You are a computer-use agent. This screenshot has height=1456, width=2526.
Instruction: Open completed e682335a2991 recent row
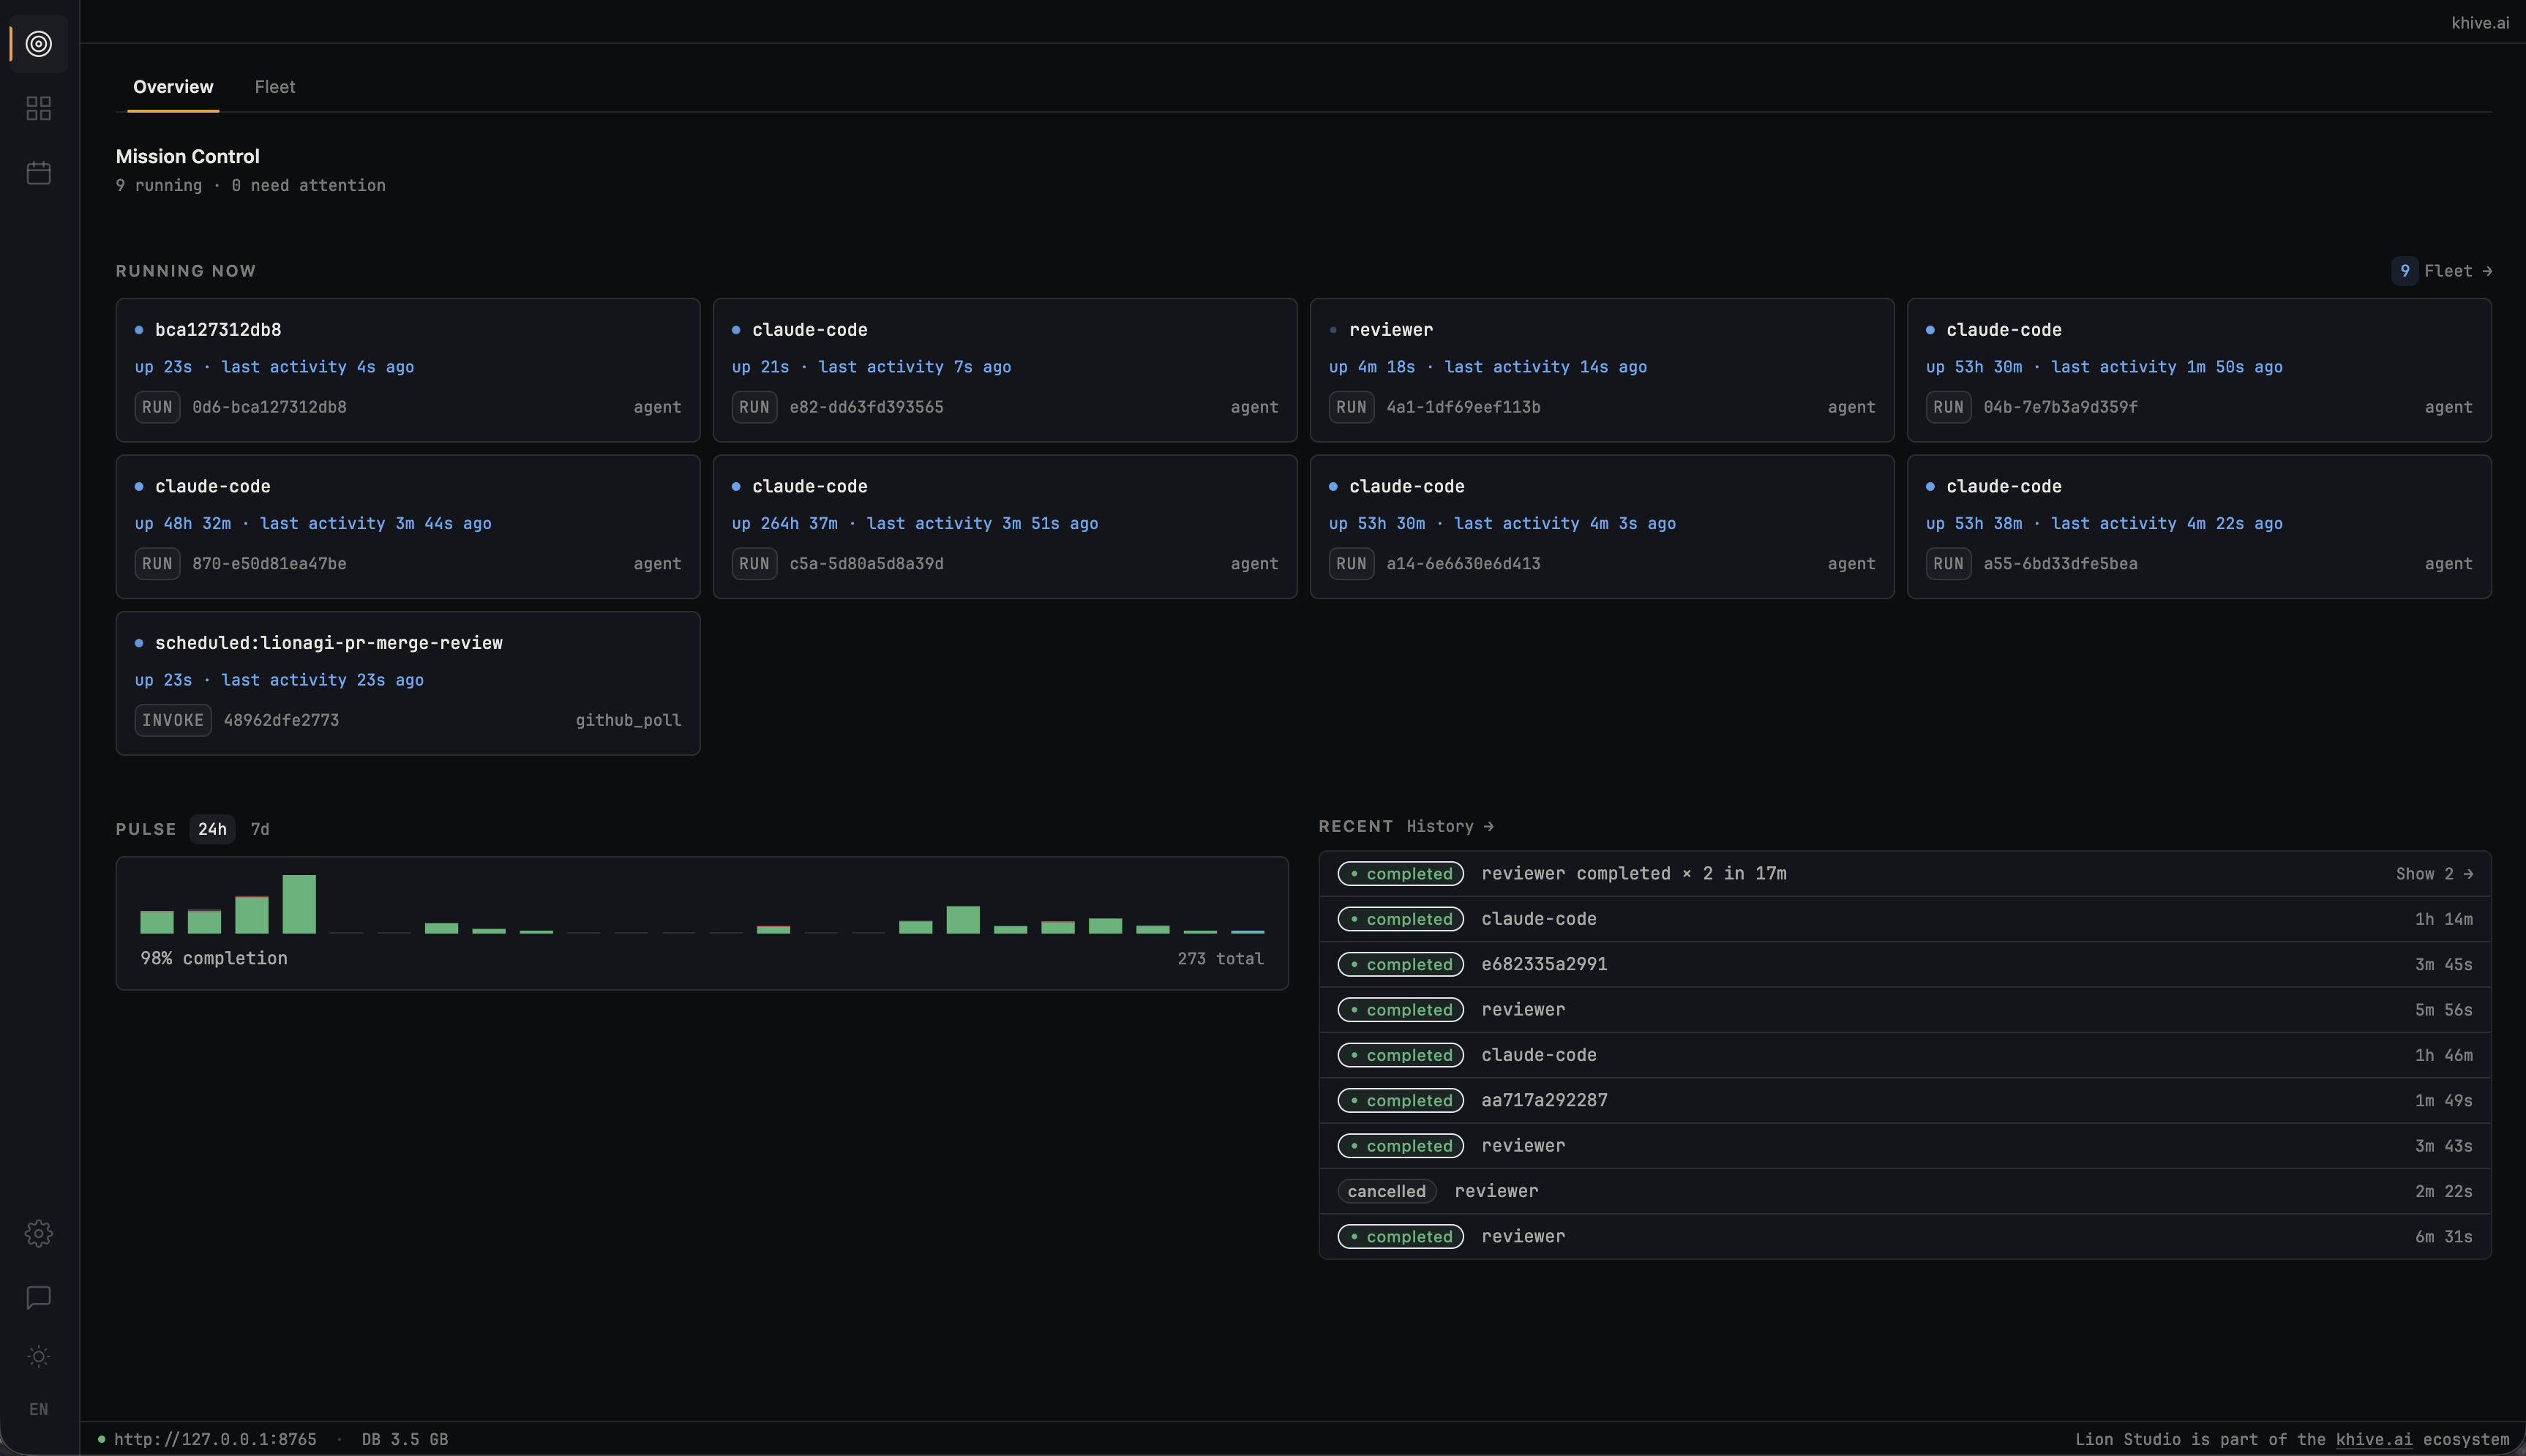1904,965
